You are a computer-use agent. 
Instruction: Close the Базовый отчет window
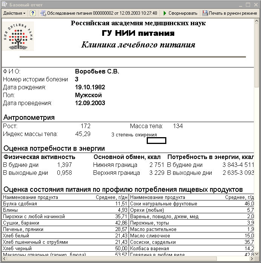point(256,5)
